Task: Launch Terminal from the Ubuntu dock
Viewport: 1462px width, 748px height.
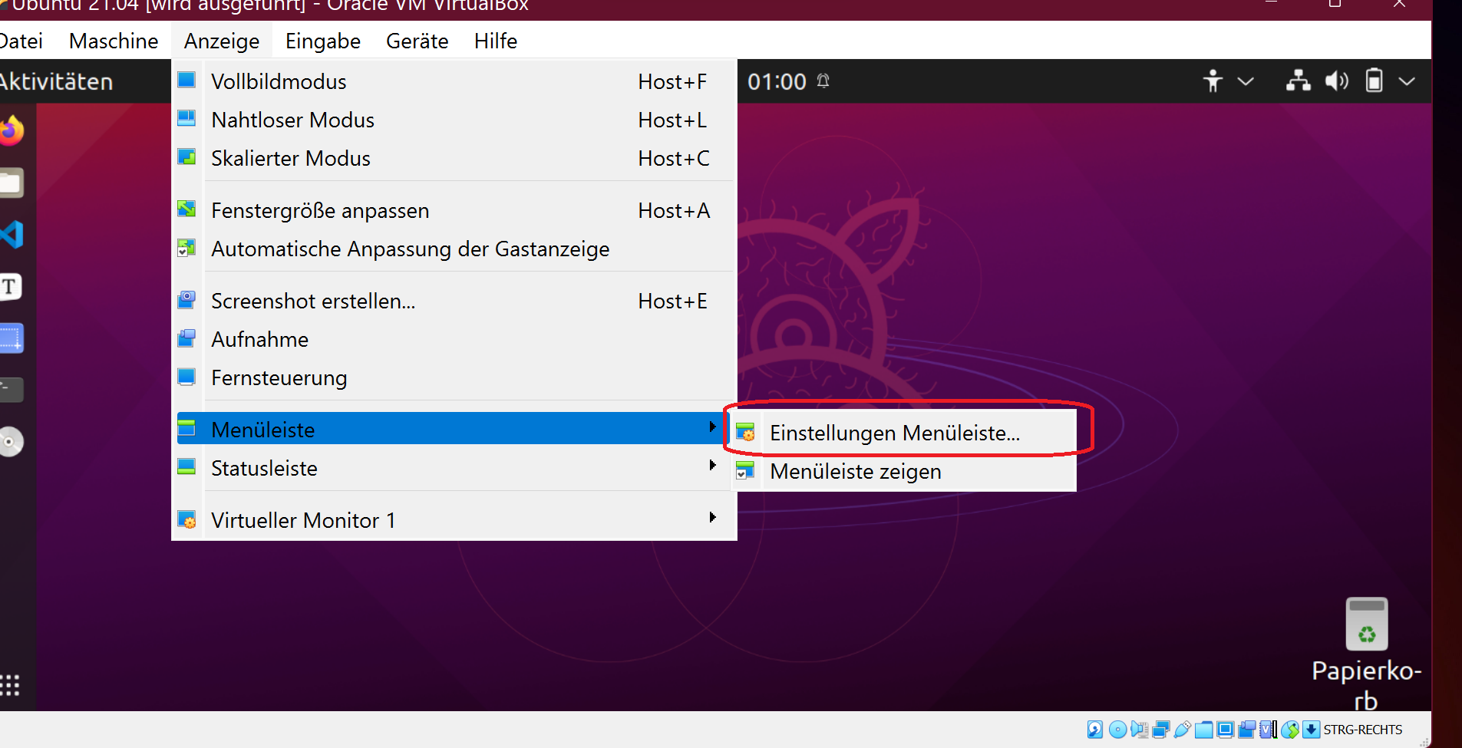Action: point(12,390)
